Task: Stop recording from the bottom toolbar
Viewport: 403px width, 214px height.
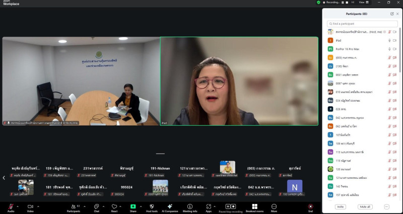Action: tap(233, 206)
